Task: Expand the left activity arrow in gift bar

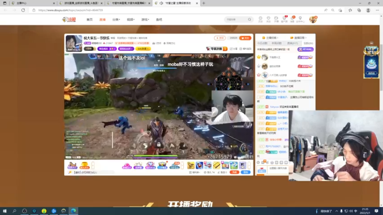Action: [x=93, y=165]
